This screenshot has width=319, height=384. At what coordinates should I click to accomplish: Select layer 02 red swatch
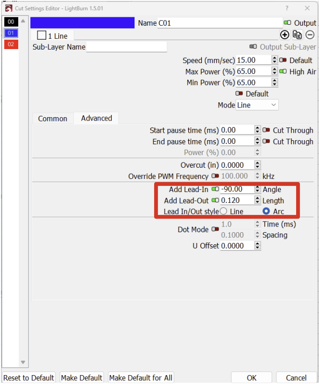pos(11,44)
